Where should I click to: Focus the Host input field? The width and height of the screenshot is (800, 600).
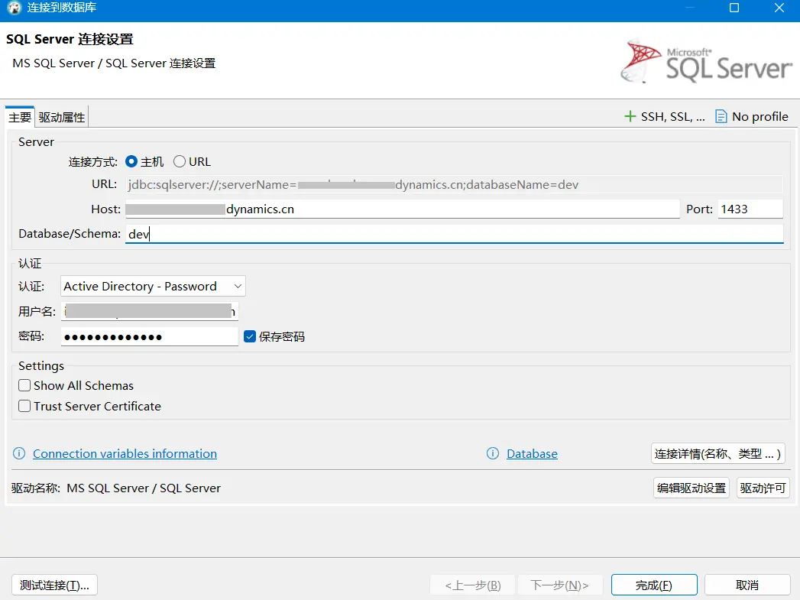coord(403,209)
